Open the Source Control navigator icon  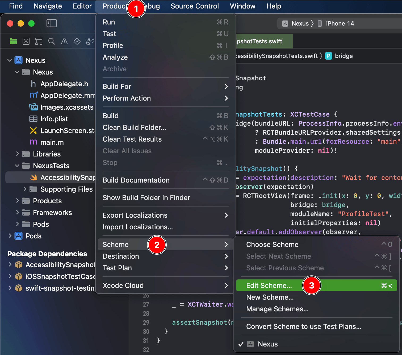click(26, 41)
